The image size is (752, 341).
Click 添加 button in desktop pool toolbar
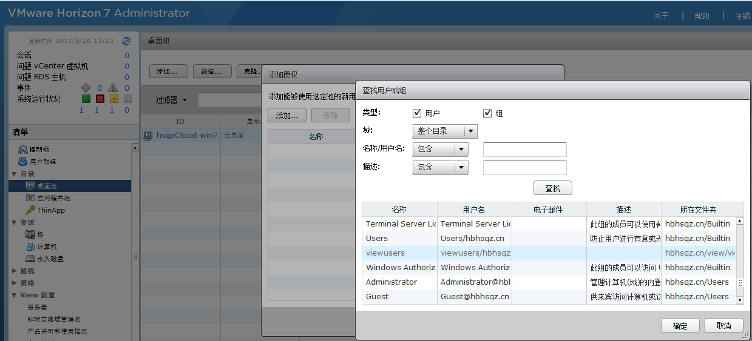click(x=168, y=71)
